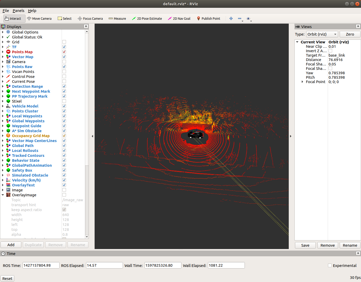Toggle the Experimental checkbox

330,265
